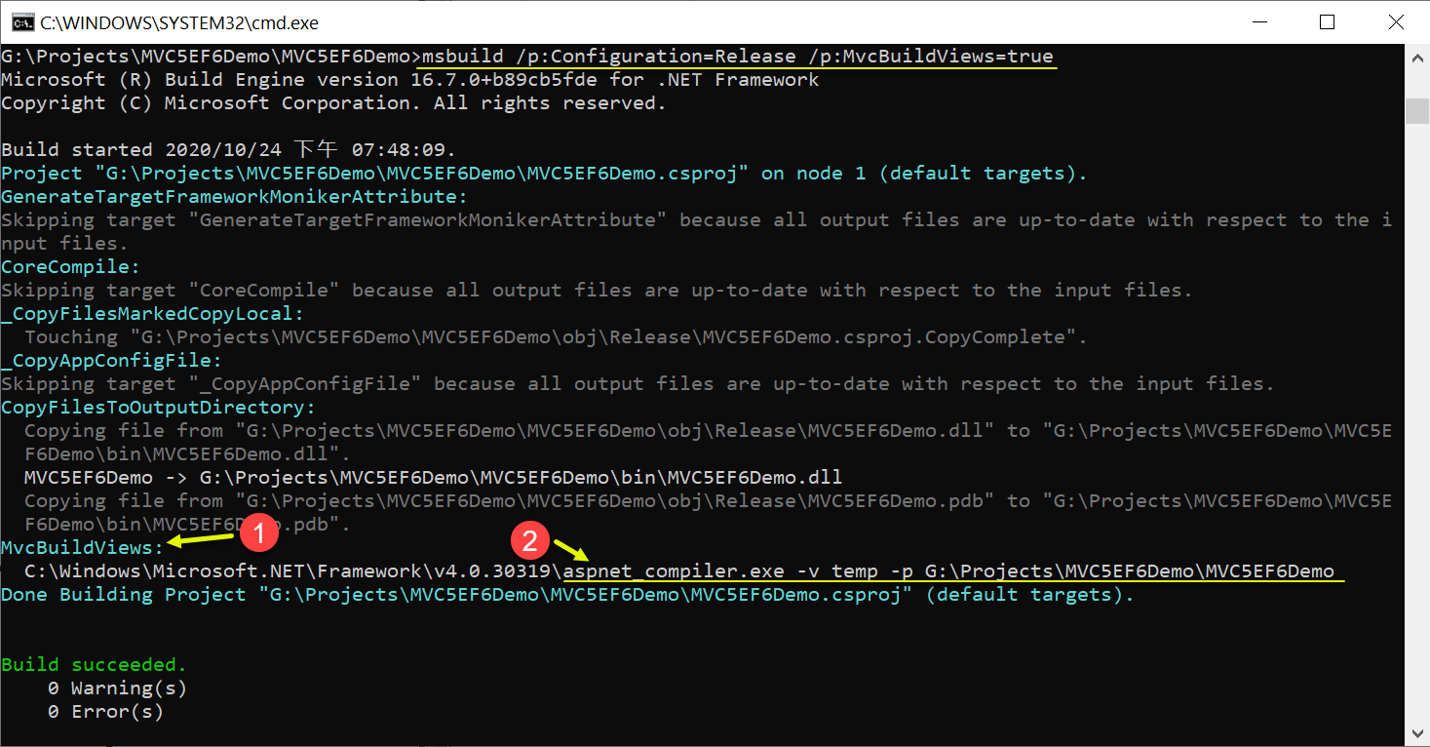
Task: Click the "GenerateTargetFrameworkMonikerAttribute:" target line
Action: click(235, 197)
